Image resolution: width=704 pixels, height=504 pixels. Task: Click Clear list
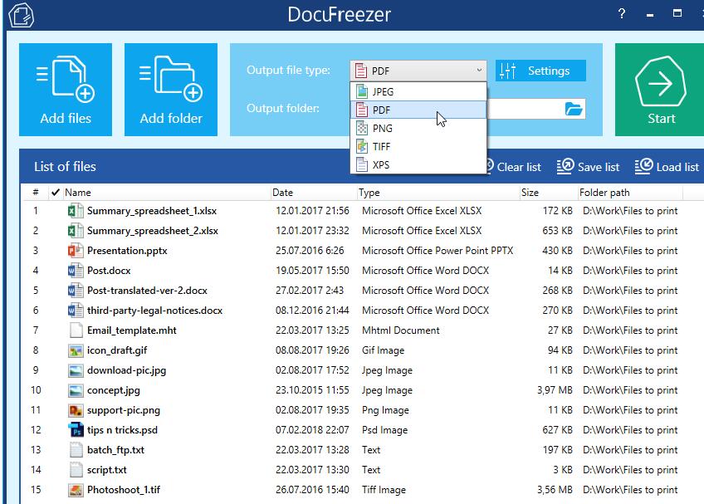[514, 167]
